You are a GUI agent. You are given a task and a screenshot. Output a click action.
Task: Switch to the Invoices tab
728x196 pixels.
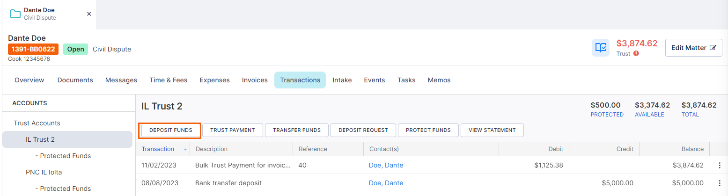click(x=255, y=80)
